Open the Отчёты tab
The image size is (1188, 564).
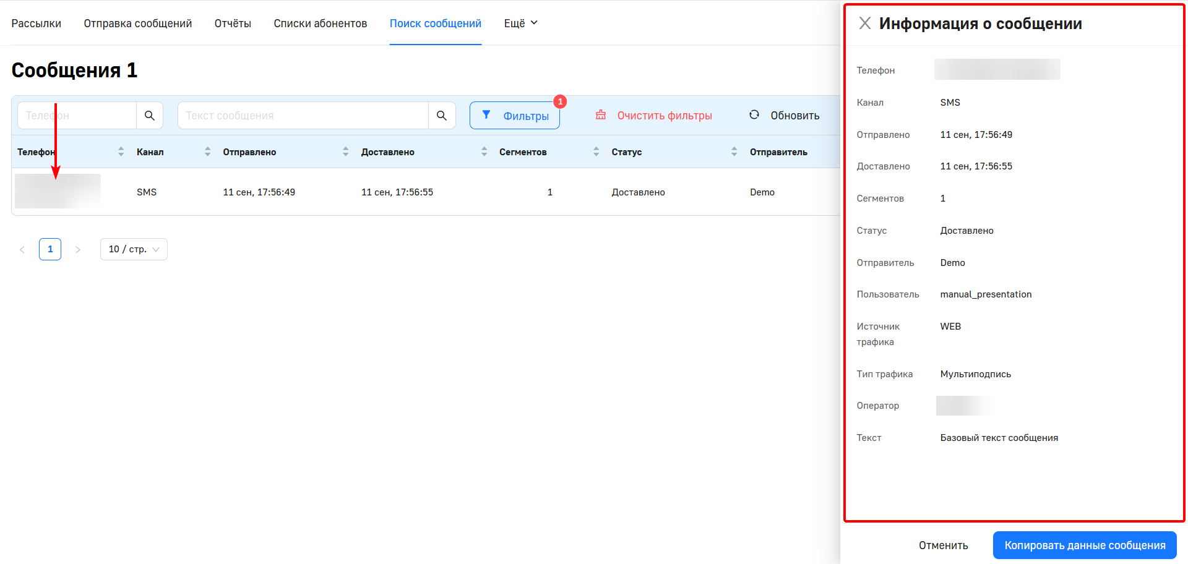(233, 23)
